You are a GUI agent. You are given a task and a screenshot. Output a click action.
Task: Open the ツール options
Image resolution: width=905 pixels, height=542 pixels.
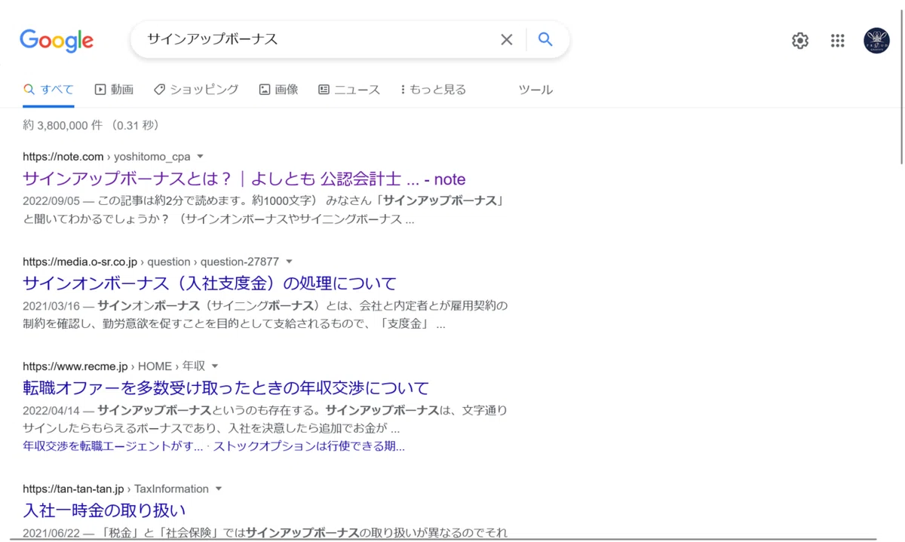(x=535, y=90)
